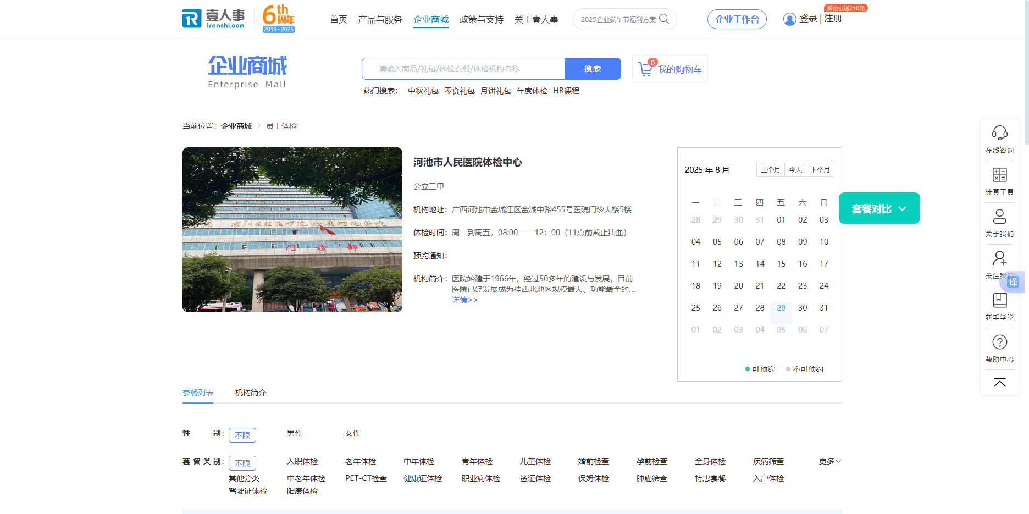Select 男性 gender filter
The image size is (1029, 514).
pos(295,433)
